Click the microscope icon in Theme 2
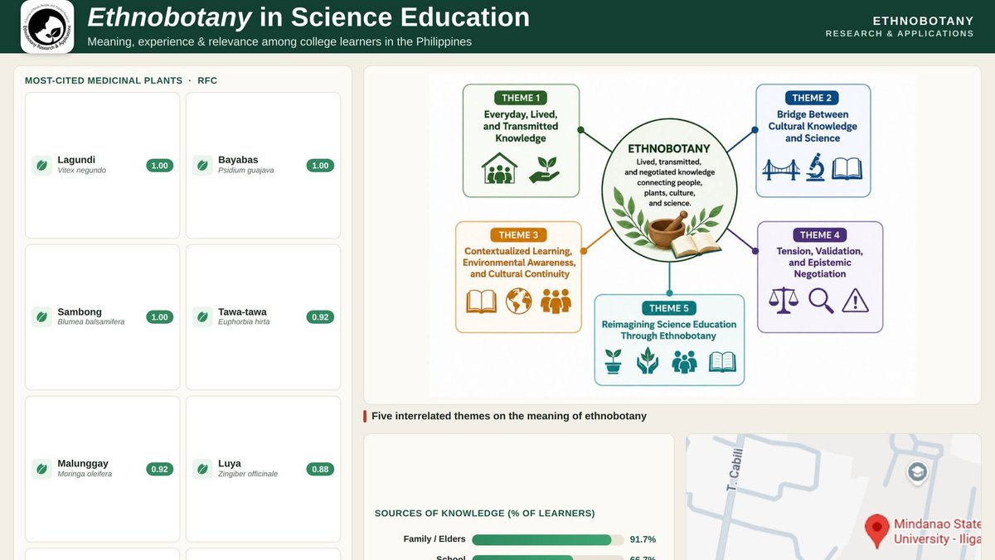The height and width of the screenshot is (560, 995). 814,167
